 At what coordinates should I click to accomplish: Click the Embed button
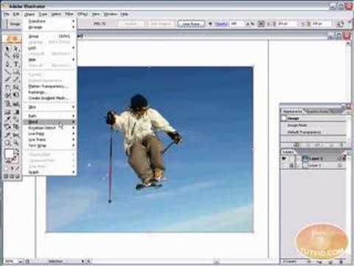click(131, 24)
